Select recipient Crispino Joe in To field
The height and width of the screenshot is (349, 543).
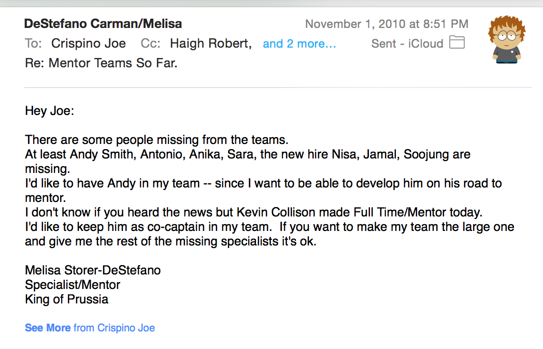[88, 43]
